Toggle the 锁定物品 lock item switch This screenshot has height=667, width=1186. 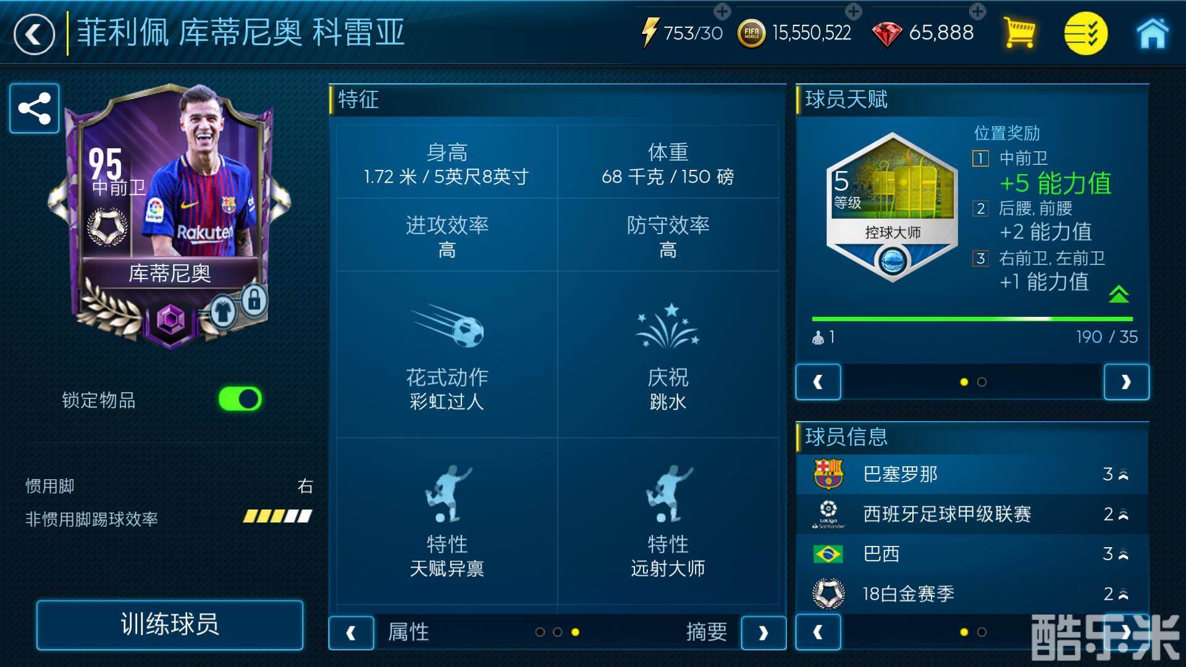[240, 400]
